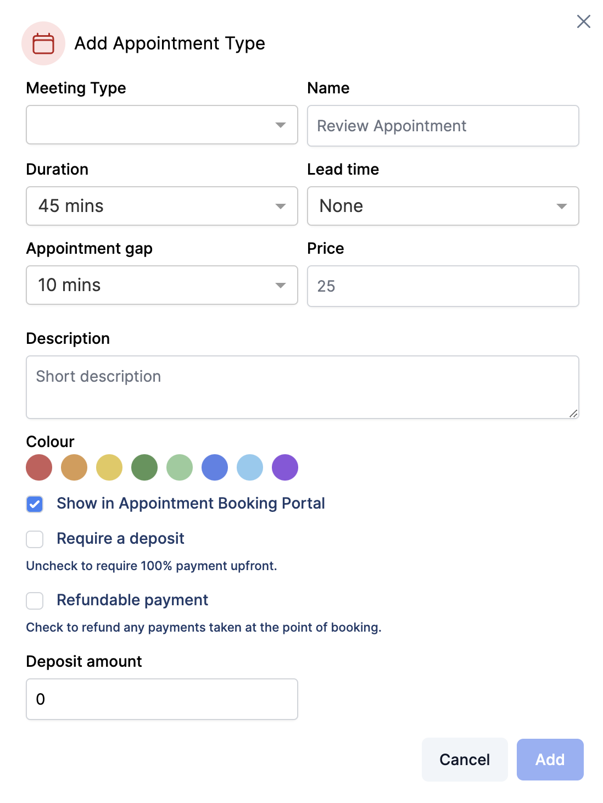Focus the Price input field
603x803 pixels.
click(443, 286)
